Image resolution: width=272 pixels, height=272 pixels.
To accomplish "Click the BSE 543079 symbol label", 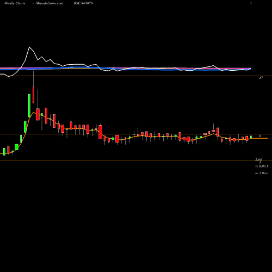I will coord(83,3).
